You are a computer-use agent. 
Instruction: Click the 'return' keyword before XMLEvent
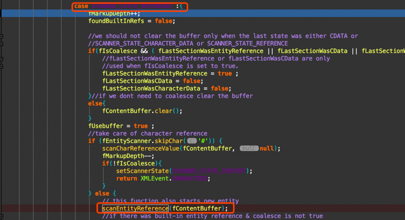tap(126, 178)
